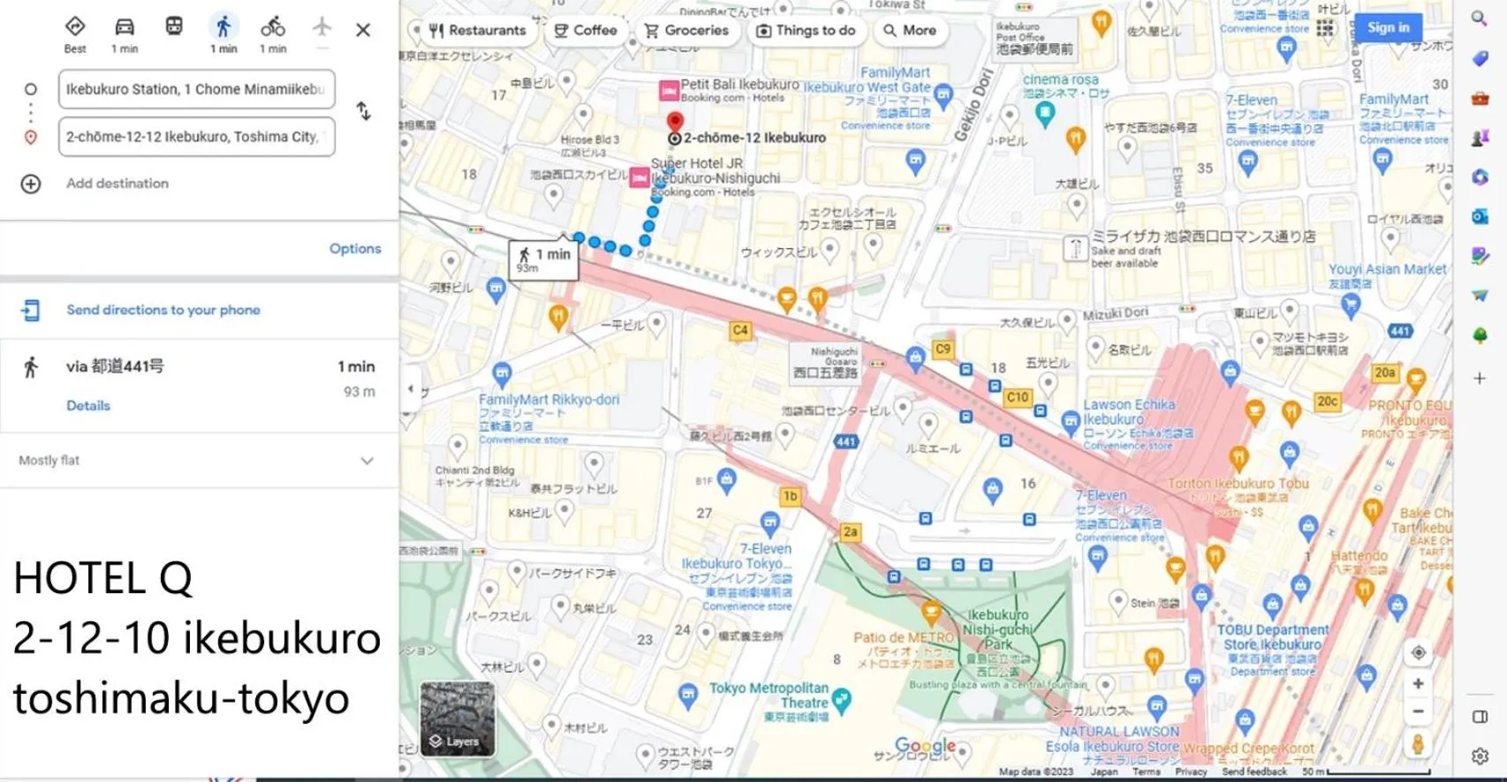This screenshot has width=1507, height=782.
Task: Click the Google apps grid icon
Action: click(1325, 28)
